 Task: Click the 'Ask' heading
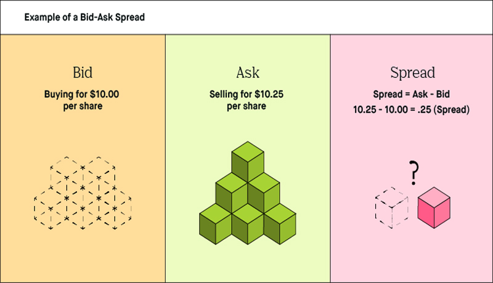(248, 73)
